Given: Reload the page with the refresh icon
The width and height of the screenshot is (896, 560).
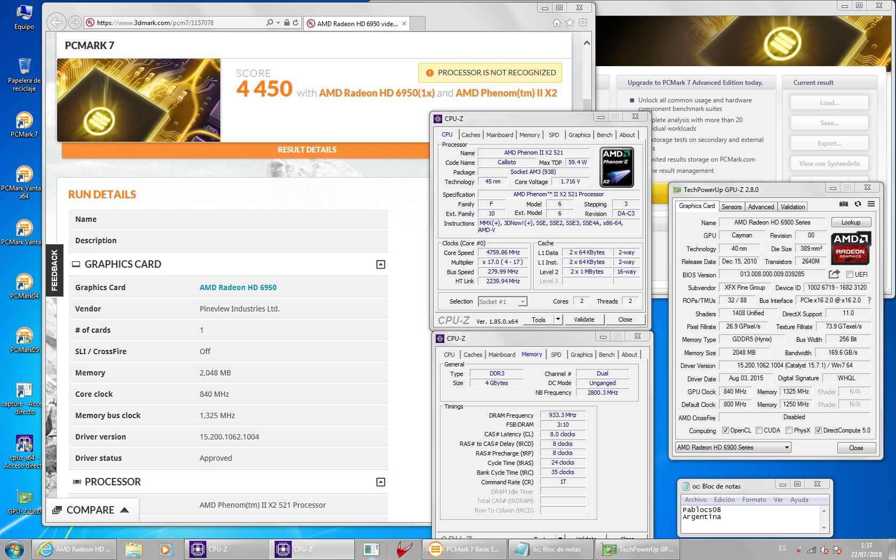Looking at the screenshot, I should 295,23.
